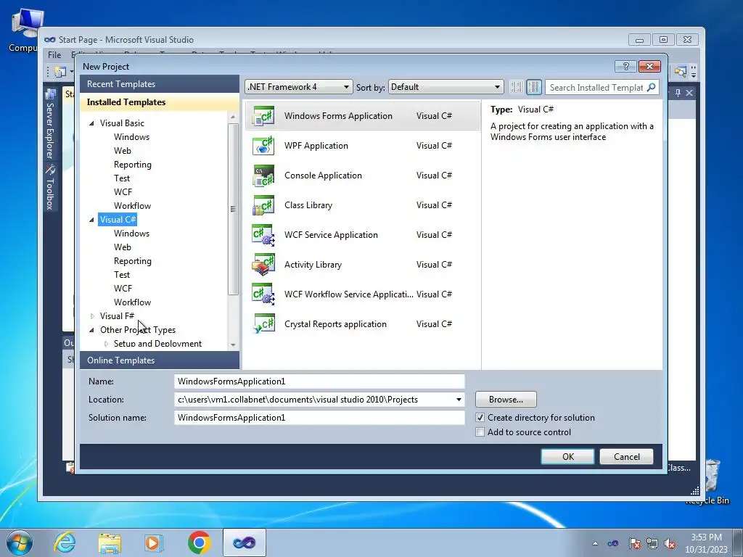This screenshot has height=557, width=743.
Task: Collapse the Visual Basic tree node
Action: point(91,123)
